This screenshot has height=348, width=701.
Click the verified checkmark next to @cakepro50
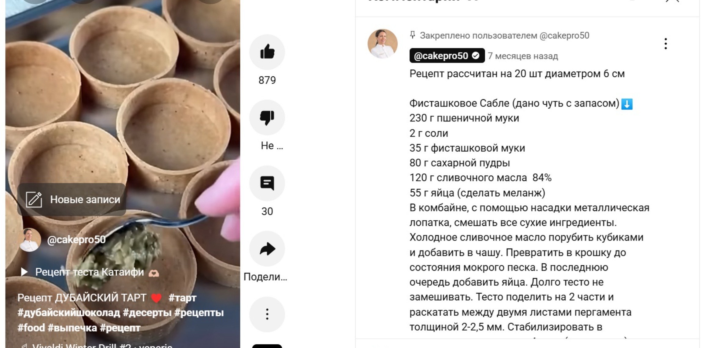475,56
